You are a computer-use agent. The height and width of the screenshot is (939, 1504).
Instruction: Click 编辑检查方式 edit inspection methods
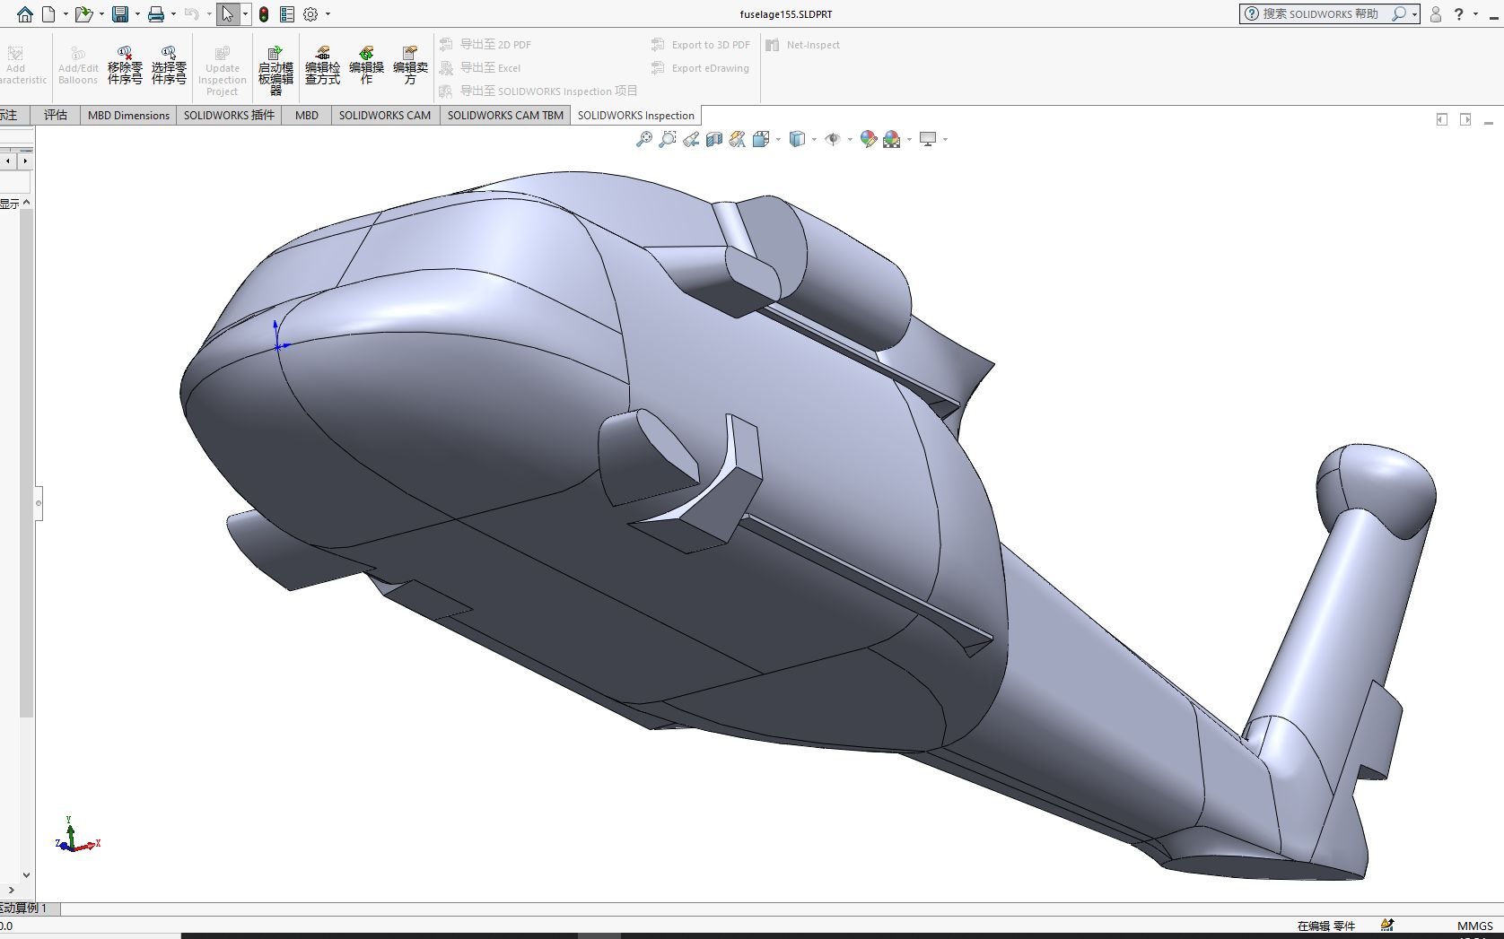pyautogui.click(x=322, y=65)
